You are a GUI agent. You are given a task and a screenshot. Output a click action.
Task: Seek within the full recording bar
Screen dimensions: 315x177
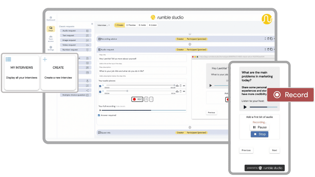tap(144, 110)
